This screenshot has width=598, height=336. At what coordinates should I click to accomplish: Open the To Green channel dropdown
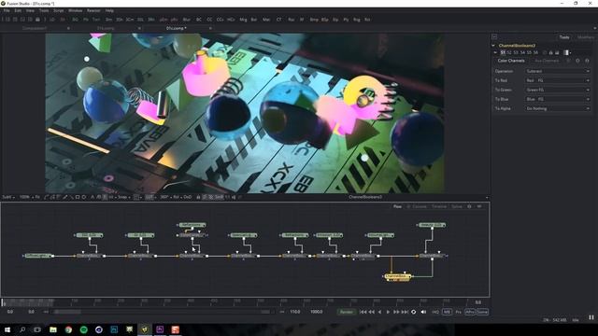(x=557, y=90)
